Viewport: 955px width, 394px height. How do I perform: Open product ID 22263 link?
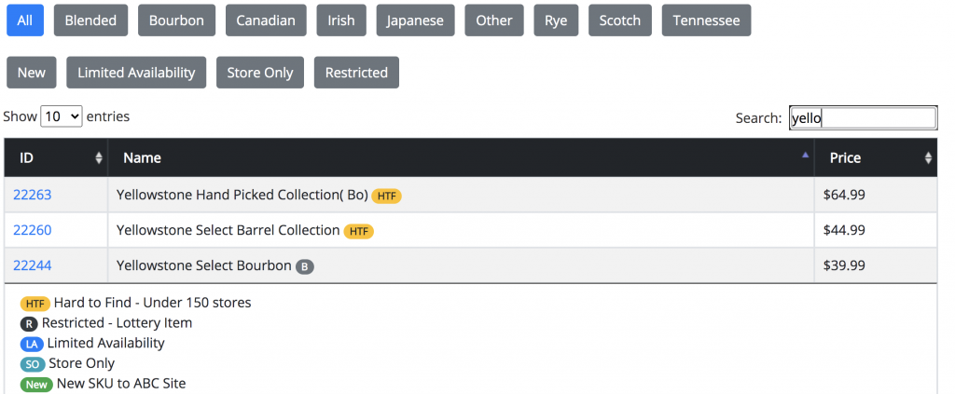33,196
